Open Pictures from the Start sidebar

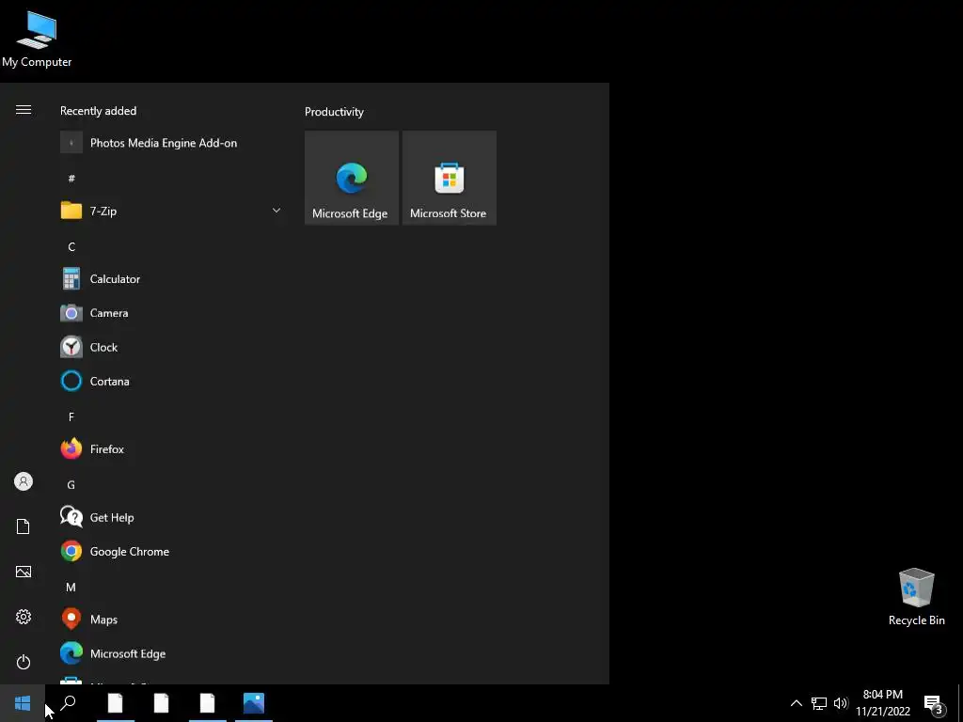point(24,572)
